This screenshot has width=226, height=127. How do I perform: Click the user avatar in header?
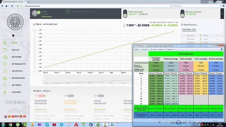point(35,13)
